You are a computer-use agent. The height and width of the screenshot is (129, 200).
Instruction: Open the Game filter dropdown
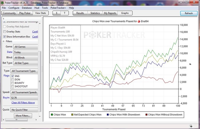pos(25,47)
